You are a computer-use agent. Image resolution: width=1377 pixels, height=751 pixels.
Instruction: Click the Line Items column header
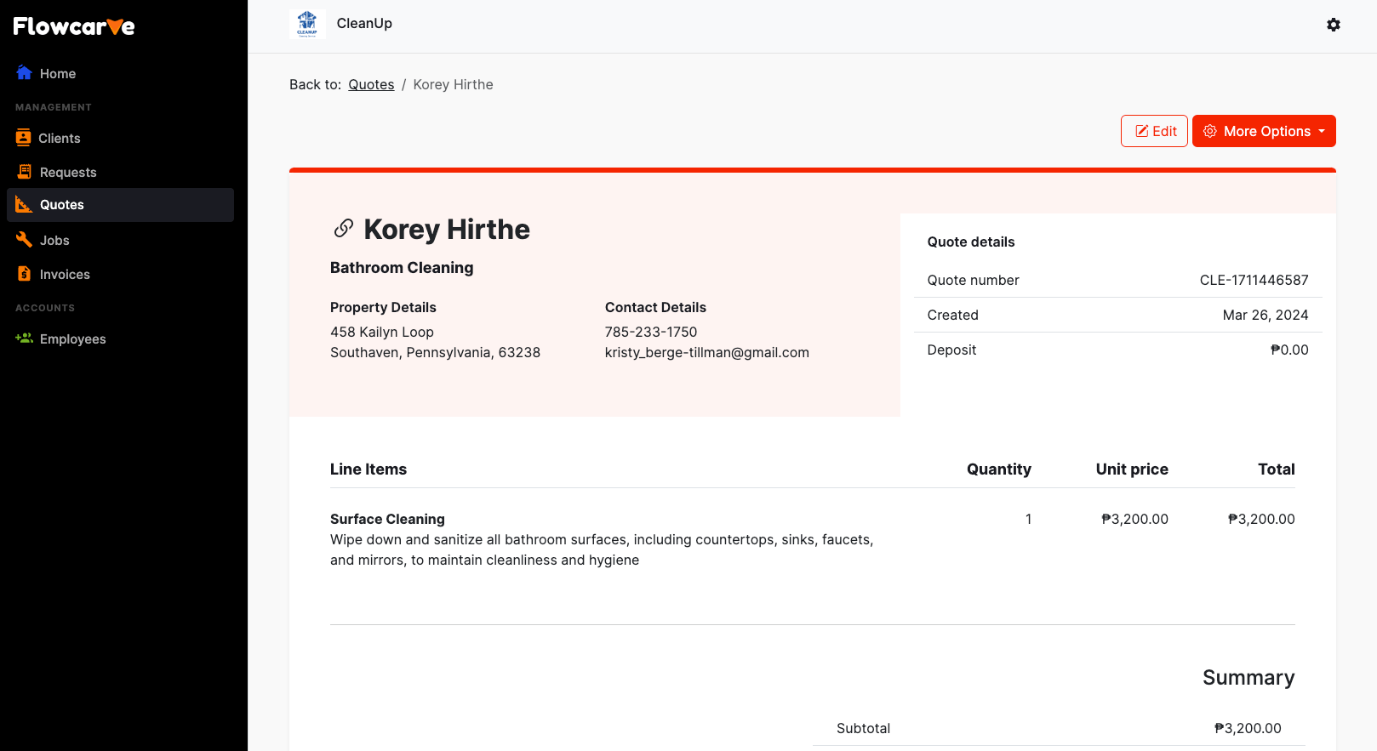point(369,469)
